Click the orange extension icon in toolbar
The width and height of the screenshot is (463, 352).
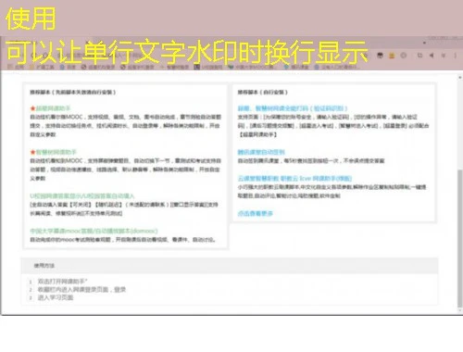(392, 56)
